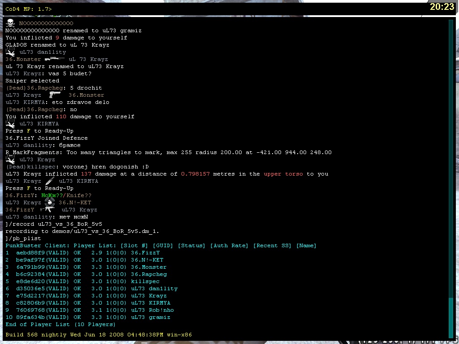Click the sniper rifle kill icon after 36.Monster

click(x=55, y=59)
